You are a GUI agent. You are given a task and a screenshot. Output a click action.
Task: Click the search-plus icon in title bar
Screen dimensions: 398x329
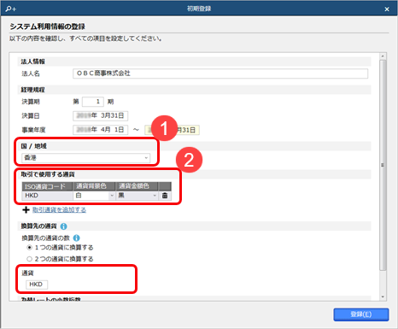point(11,9)
